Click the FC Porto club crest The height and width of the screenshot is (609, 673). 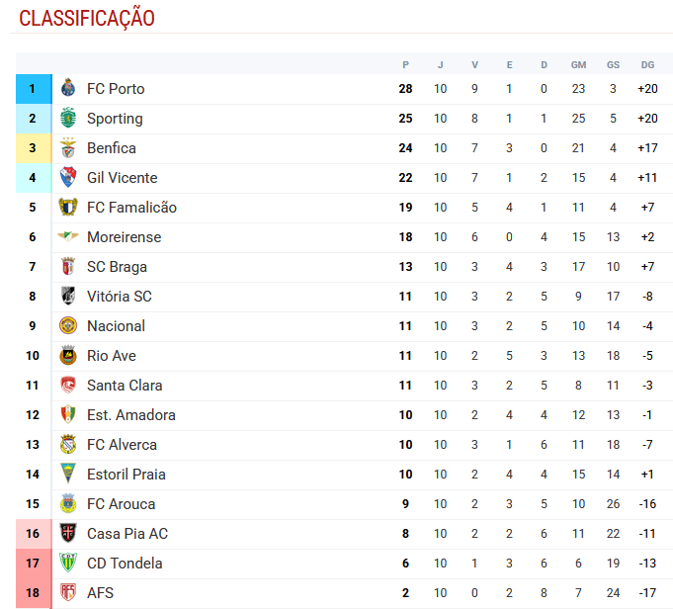(x=68, y=89)
